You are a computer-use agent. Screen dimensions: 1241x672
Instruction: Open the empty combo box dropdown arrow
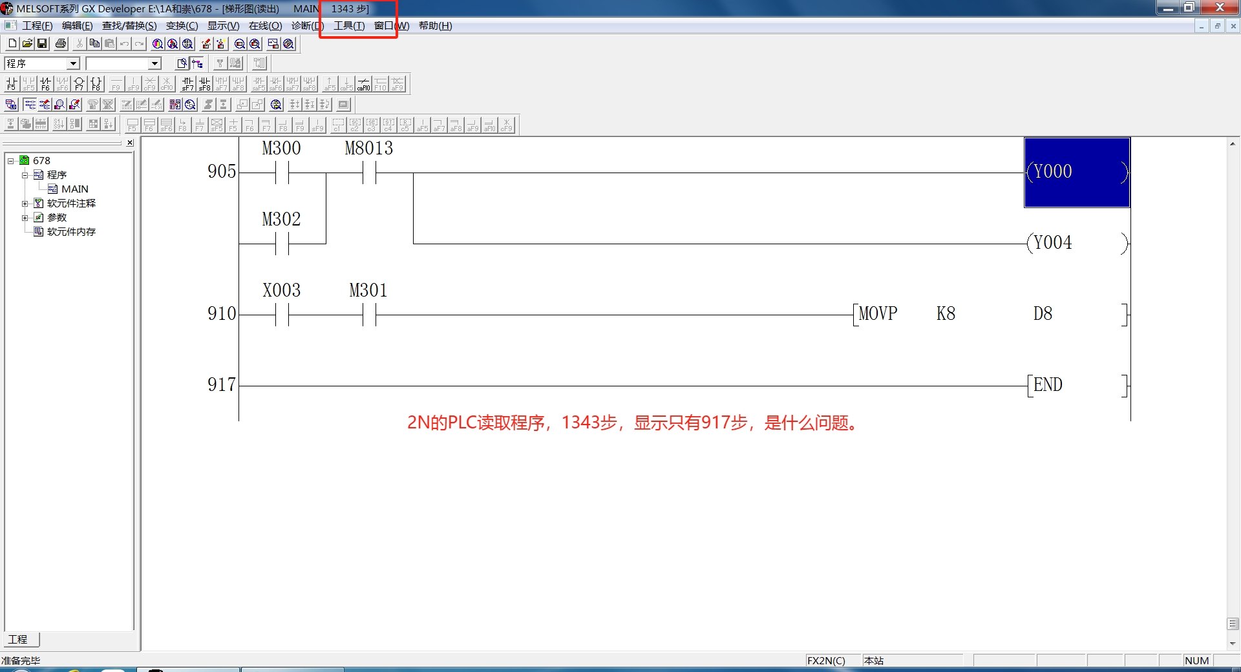pos(154,63)
